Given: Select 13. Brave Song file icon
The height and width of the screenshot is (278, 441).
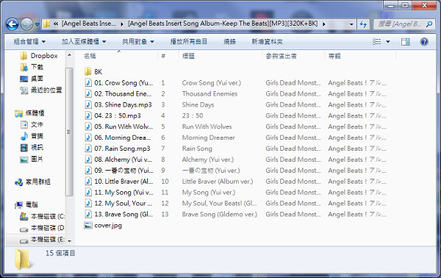Looking at the screenshot, I should pyautogui.click(x=88, y=214).
